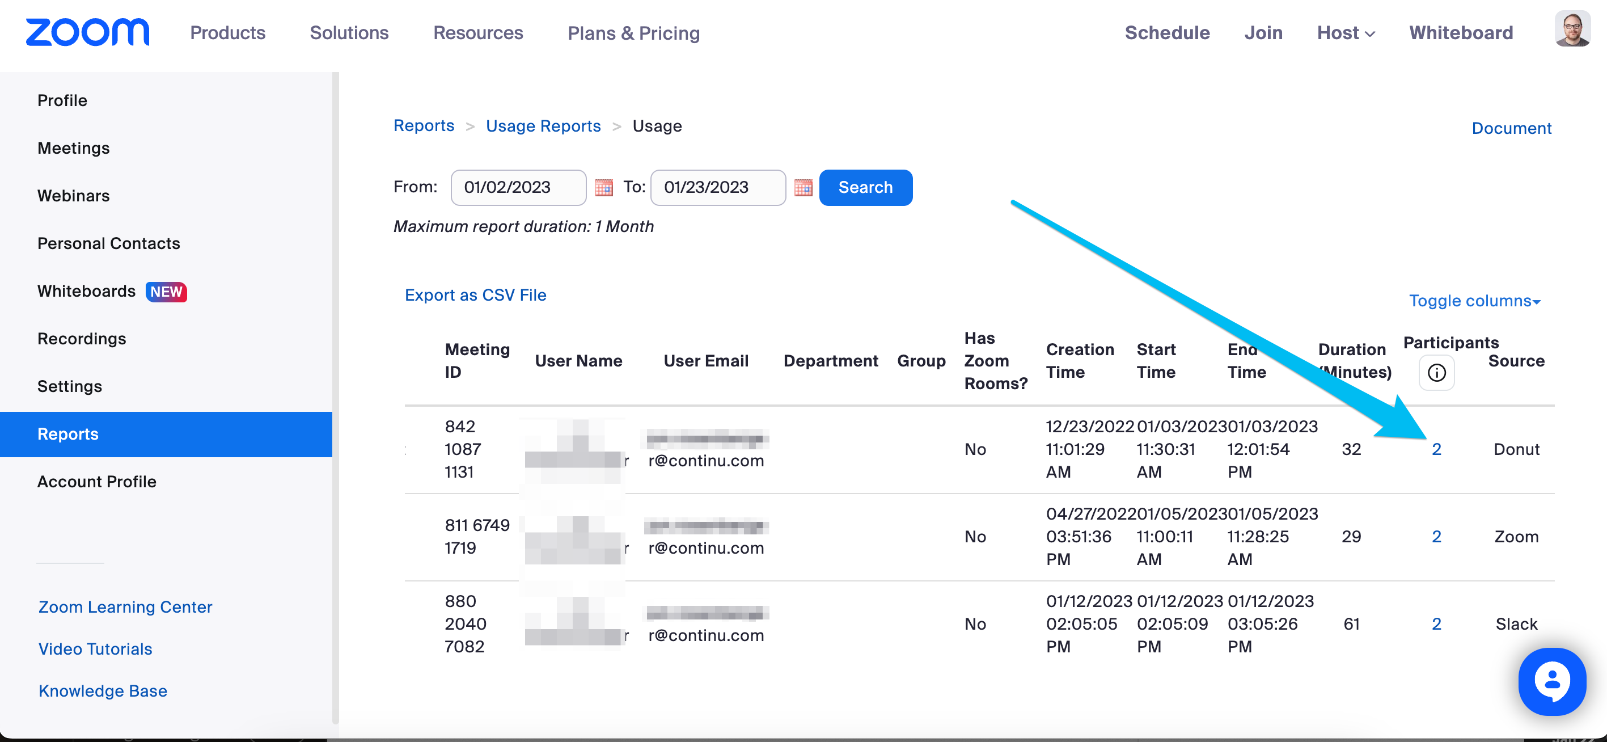Click duration value 32
1607x742 pixels.
(x=1351, y=449)
